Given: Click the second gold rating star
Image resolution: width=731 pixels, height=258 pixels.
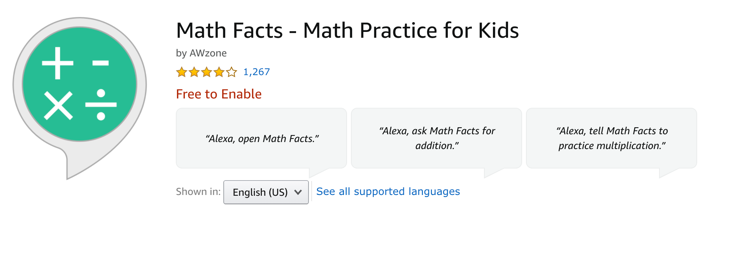Looking at the screenshot, I should [194, 72].
